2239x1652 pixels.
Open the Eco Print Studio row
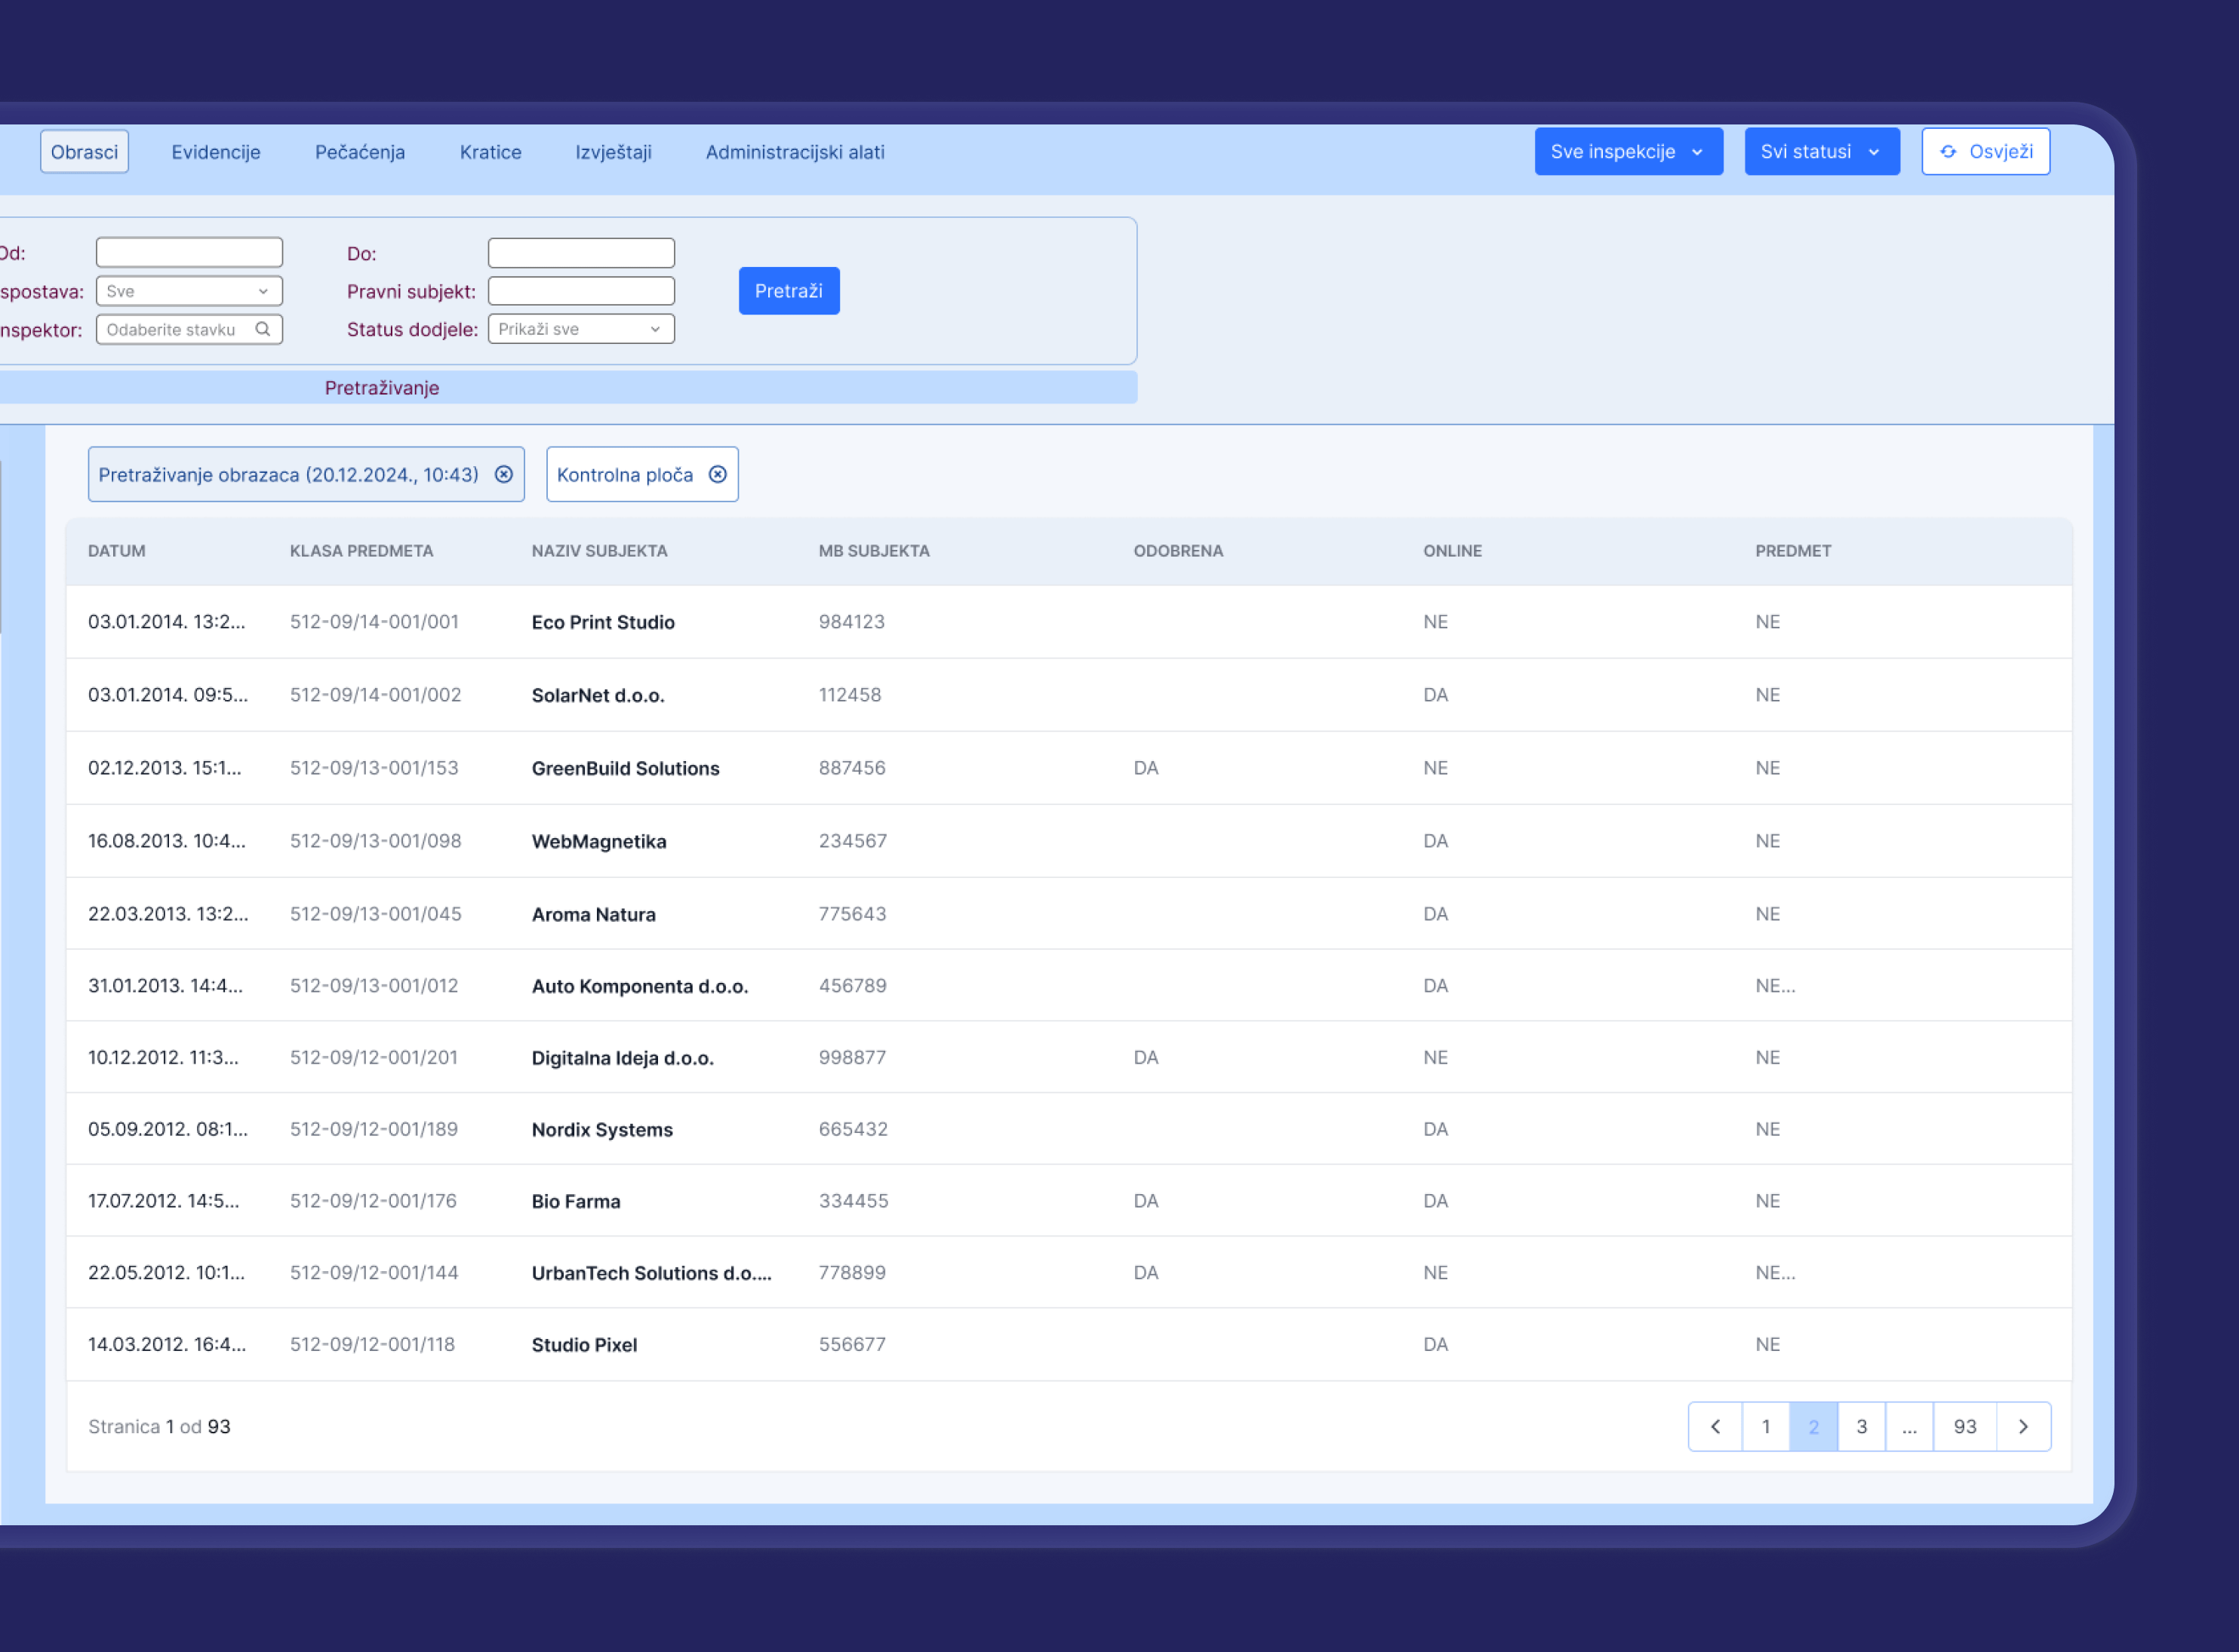coord(602,622)
